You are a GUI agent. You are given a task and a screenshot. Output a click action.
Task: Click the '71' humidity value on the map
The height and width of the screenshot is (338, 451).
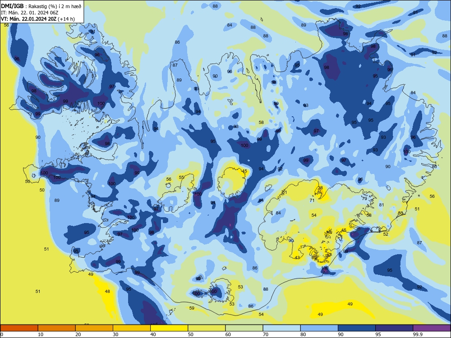point(312,201)
